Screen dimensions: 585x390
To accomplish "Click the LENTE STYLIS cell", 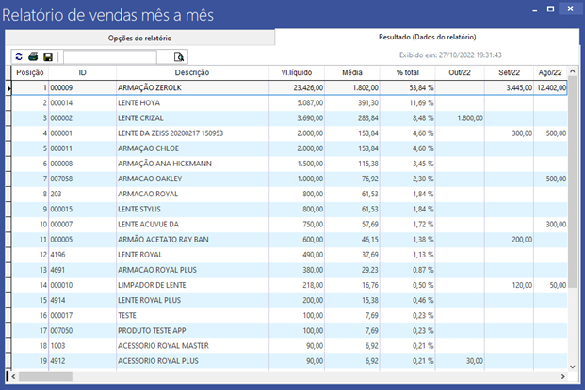I will point(192,210).
